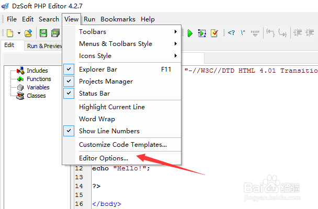Viewport: 318px width, 209px height.
Task: Click line number 16 in gutter
Action: click(x=79, y=204)
